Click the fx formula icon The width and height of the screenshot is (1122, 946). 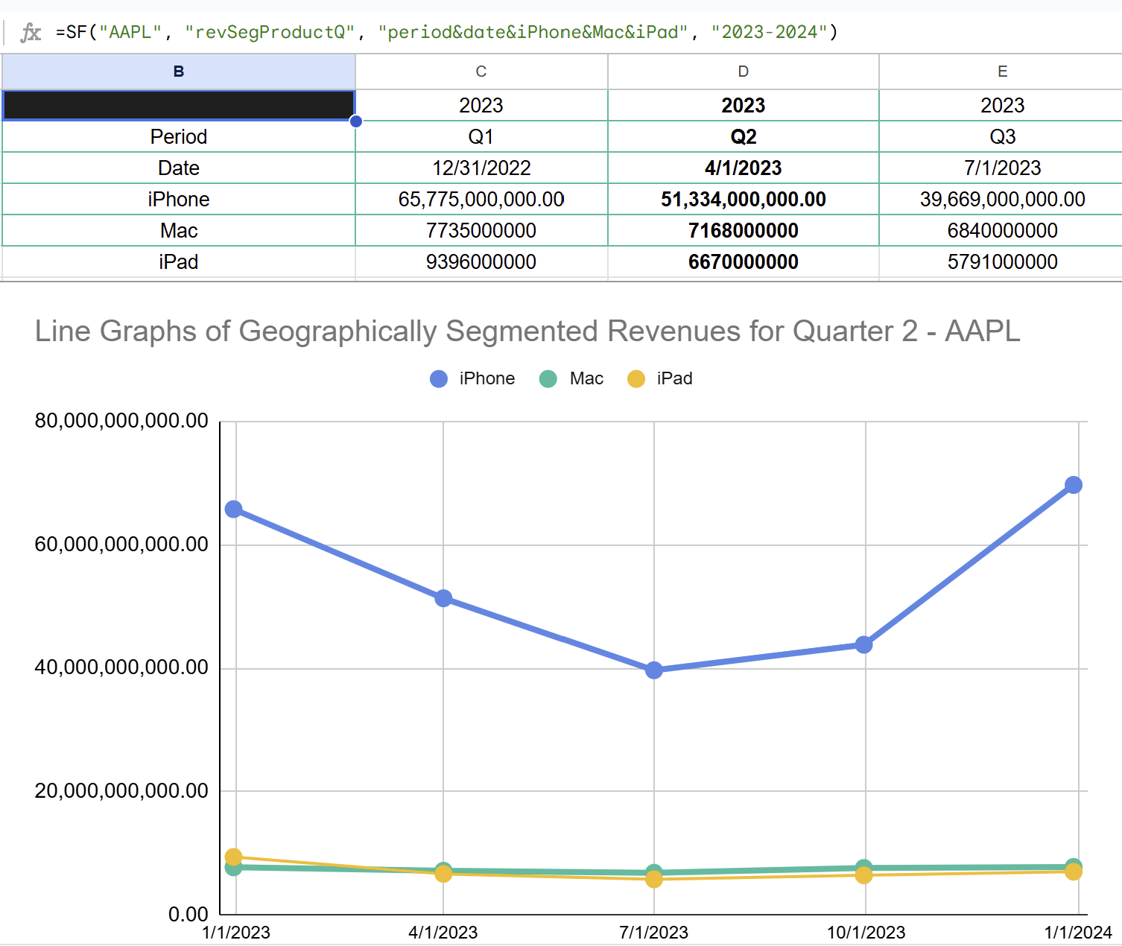click(x=31, y=32)
